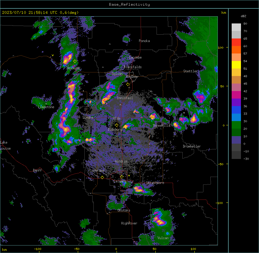Click the Stettler label
259x253 pixels.
pos(190,71)
